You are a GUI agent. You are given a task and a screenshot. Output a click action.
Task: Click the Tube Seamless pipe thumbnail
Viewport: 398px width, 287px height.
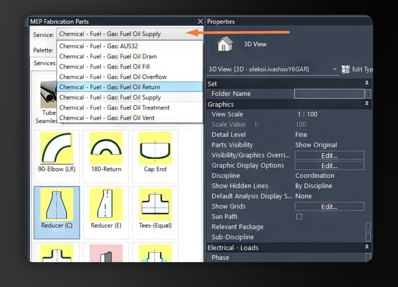click(x=48, y=94)
